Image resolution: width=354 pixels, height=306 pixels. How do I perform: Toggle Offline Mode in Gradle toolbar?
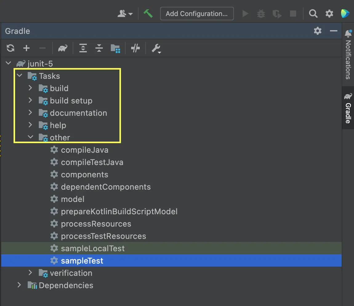tap(135, 48)
